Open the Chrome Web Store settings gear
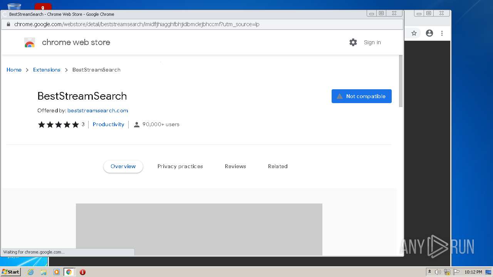Screen dimensions: 493x277 (353, 42)
